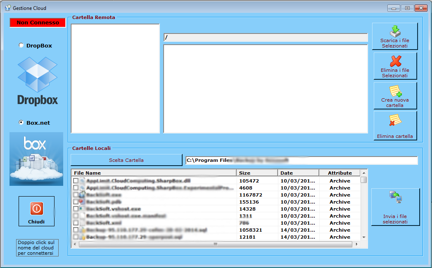Sort by the Date column header
Viewport: 432px width, 268px height.
(298, 173)
